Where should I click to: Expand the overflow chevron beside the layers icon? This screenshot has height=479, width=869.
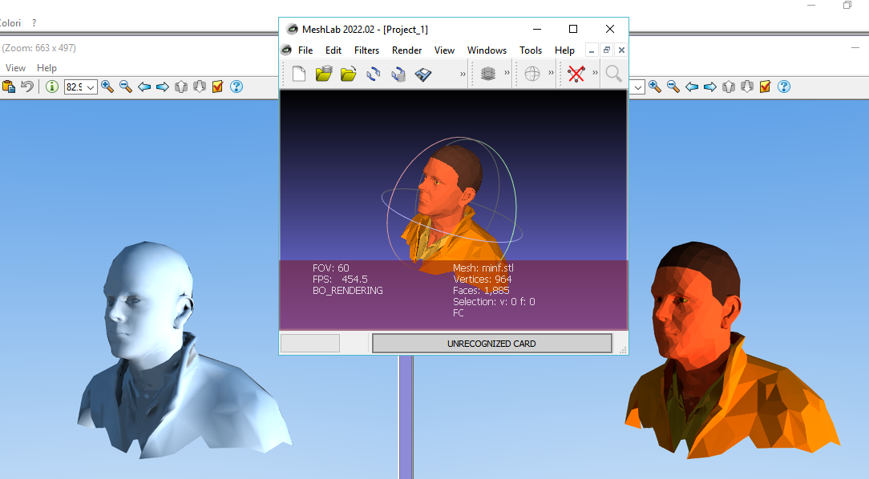pos(507,74)
